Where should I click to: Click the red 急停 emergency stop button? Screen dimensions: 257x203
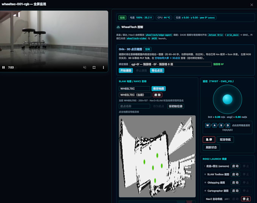209,140
